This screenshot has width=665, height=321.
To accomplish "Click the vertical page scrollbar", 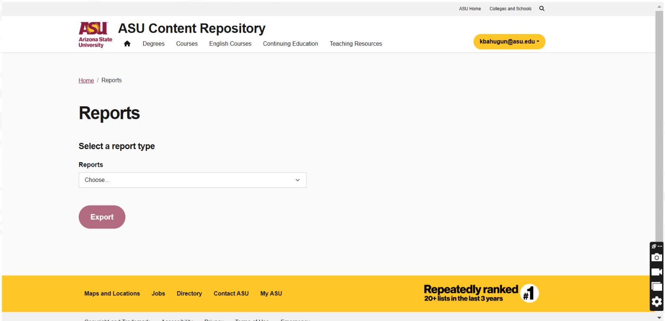I will (659, 126).
